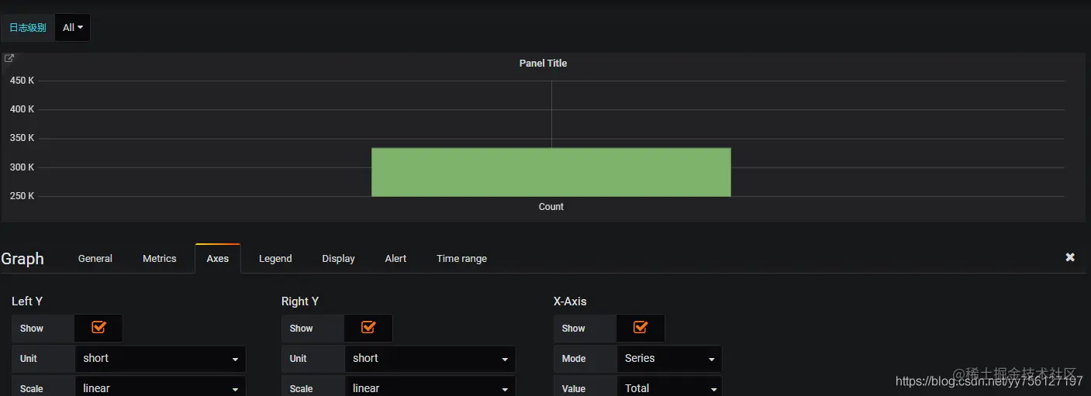Click the Graph panel type title
1091x396 pixels.
(22, 259)
